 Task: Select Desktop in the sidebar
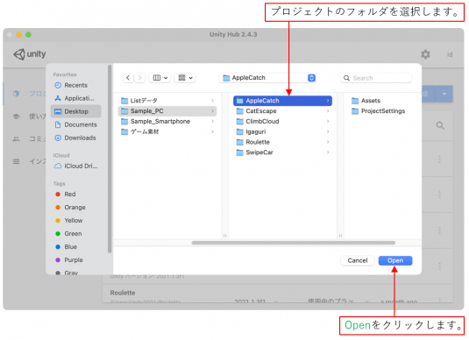tap(76, 111)
